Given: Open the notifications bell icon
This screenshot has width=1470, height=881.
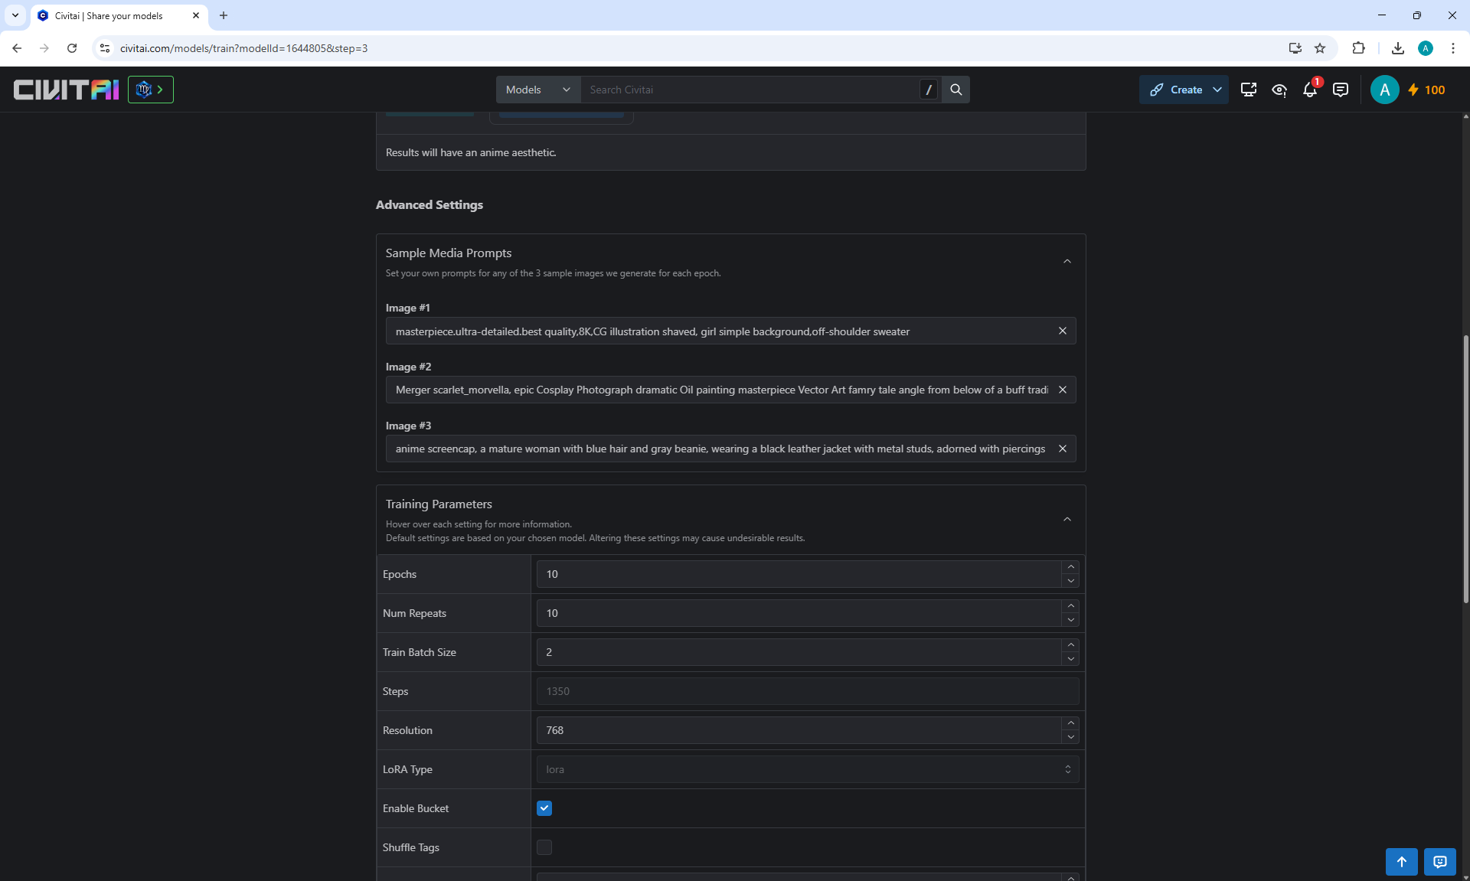Looking at the screenshot, I should (1309, 90).
